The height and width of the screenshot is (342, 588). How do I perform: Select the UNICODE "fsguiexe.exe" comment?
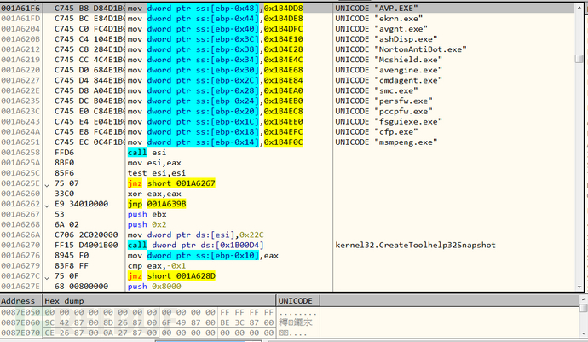point(389,122)
